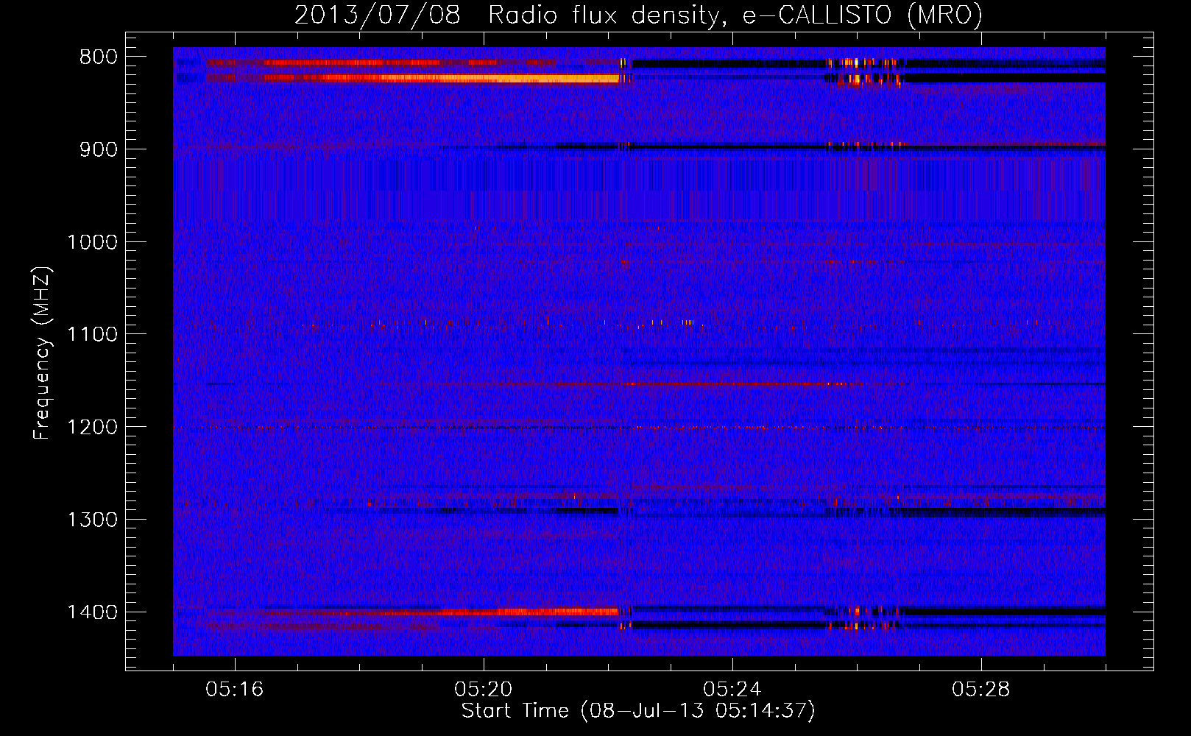Click the 1400 frequency axis label

tap(92, 612)
